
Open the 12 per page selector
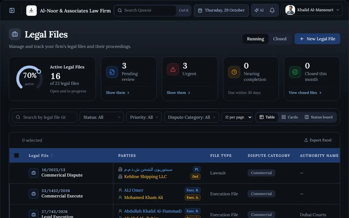[x=237, y=117]
